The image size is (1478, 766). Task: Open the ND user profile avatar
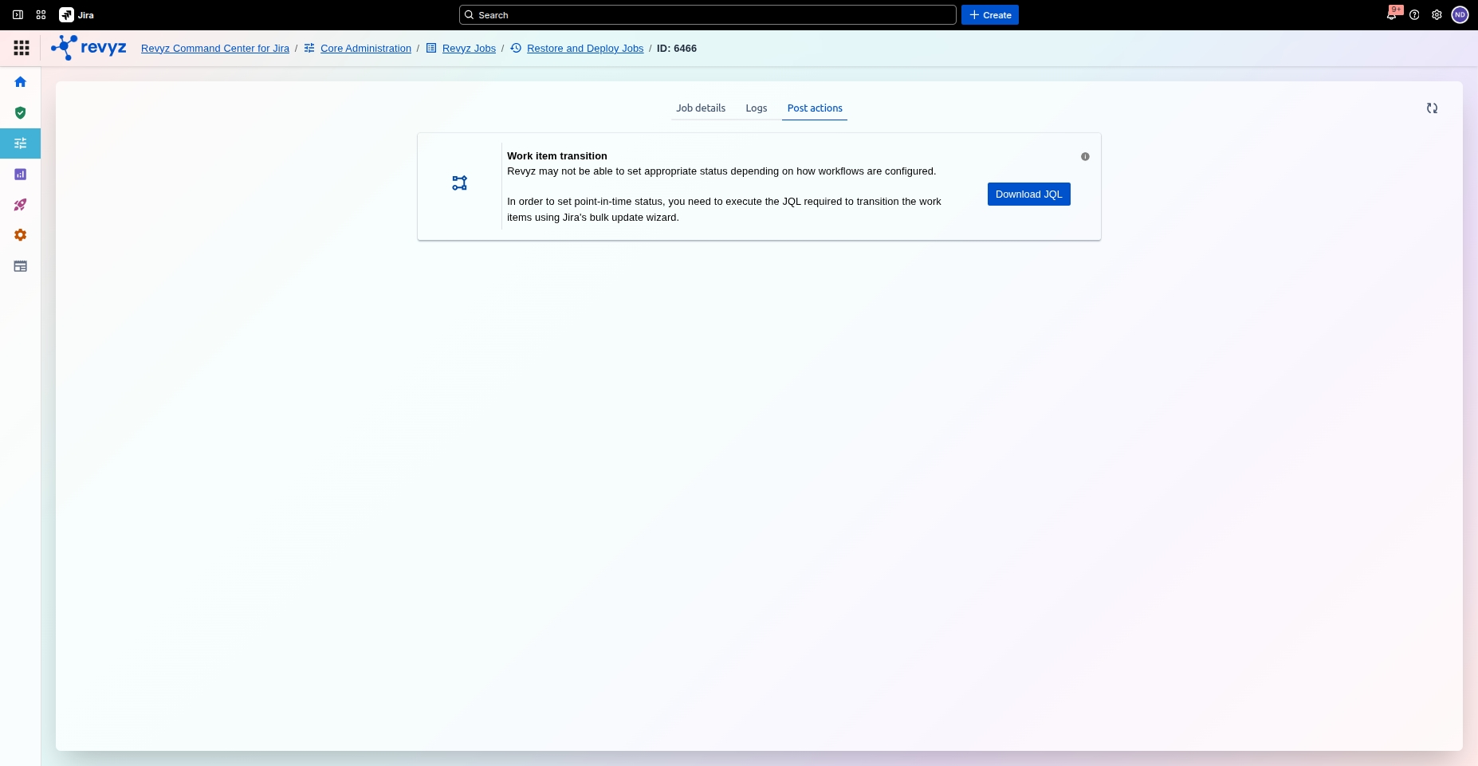(1460, 15)
